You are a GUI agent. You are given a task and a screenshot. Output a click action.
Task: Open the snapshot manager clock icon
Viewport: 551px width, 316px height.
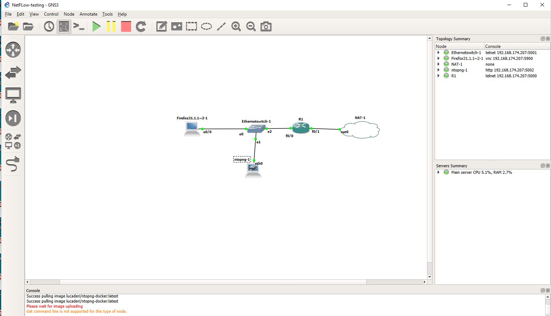pyautogui.click(x=49, y=26)
